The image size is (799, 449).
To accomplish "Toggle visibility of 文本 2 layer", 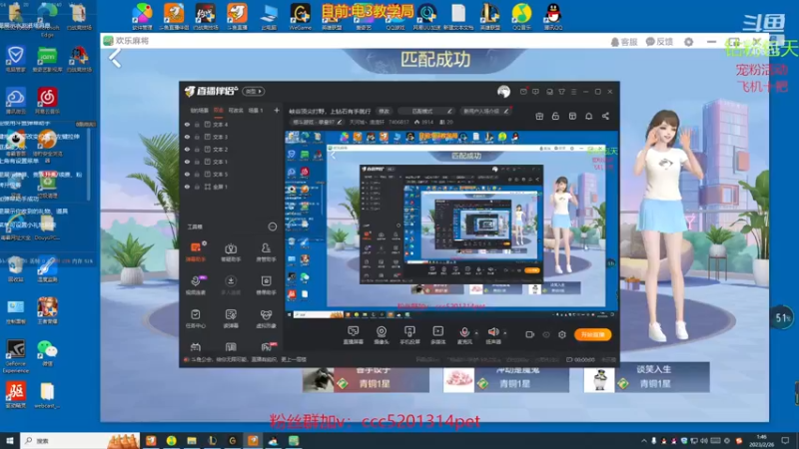I will pos(187,149).
